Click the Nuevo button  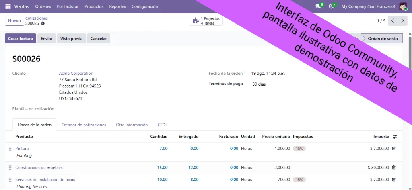click(x=14, y=21)
